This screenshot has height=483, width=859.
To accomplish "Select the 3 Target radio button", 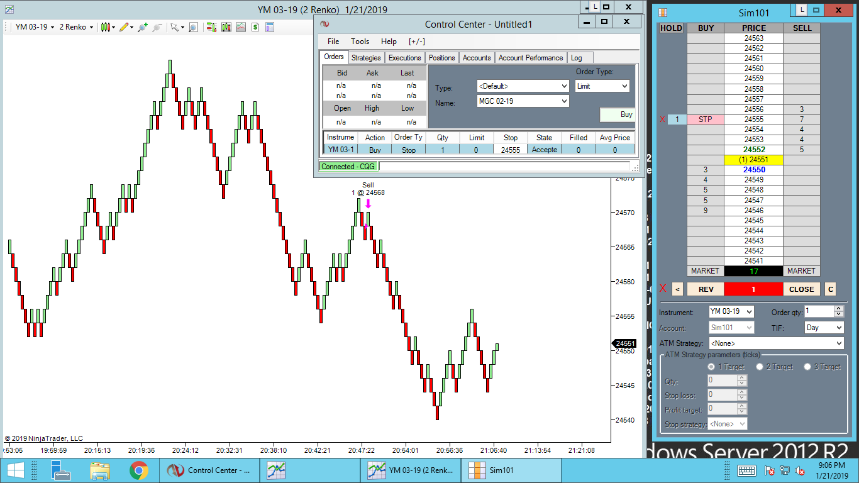I will 807,367.
